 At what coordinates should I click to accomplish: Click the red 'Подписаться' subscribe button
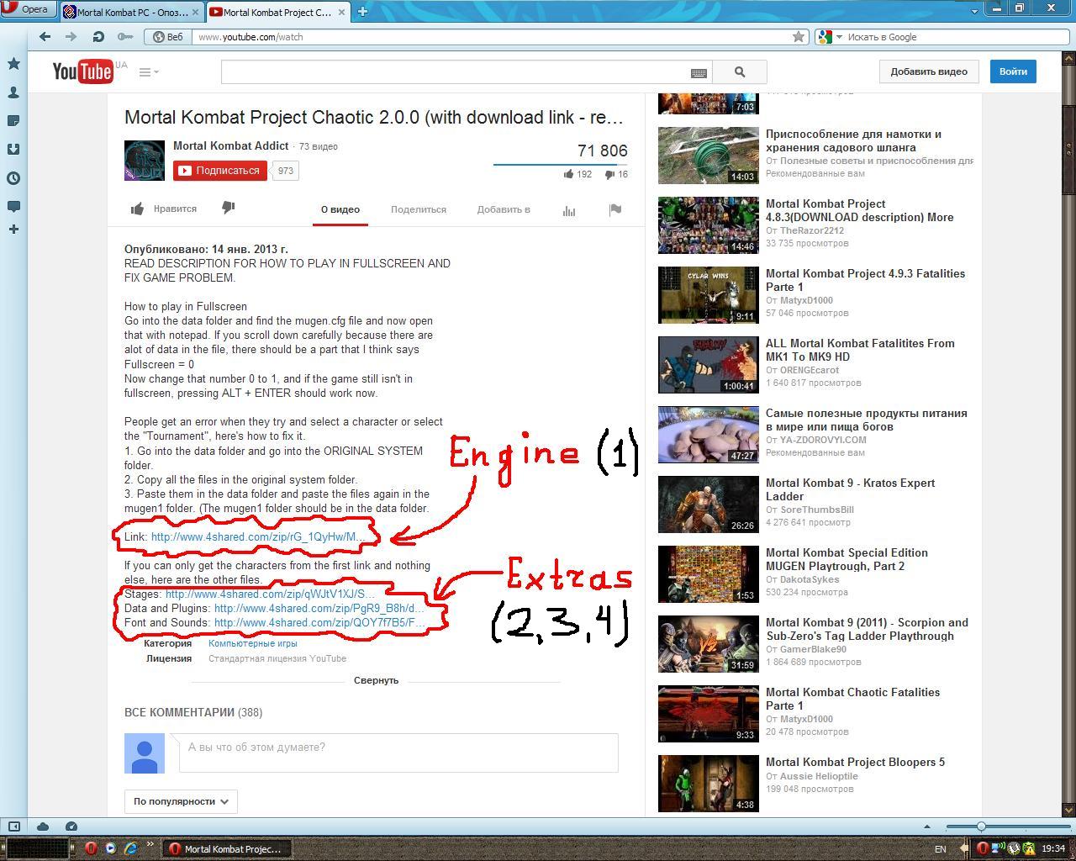220,171
